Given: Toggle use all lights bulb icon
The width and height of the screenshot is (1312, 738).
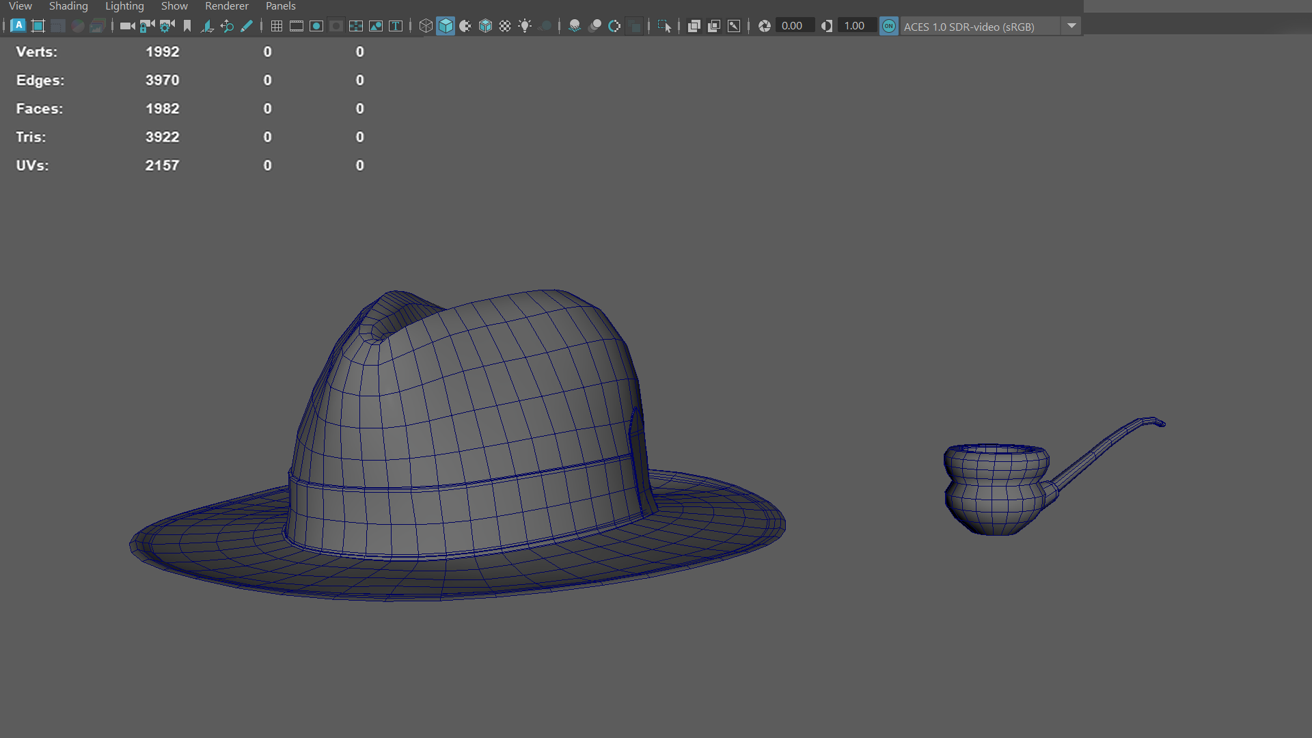Looking at the screenshot, I should click(524, 26).
